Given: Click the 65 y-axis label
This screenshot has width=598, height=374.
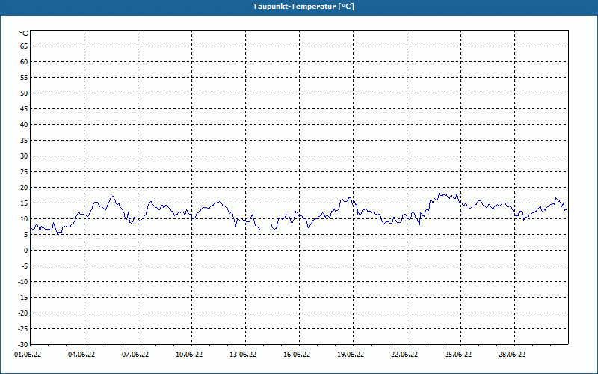Looking at the screenshot, I should [x=24, y=46].
